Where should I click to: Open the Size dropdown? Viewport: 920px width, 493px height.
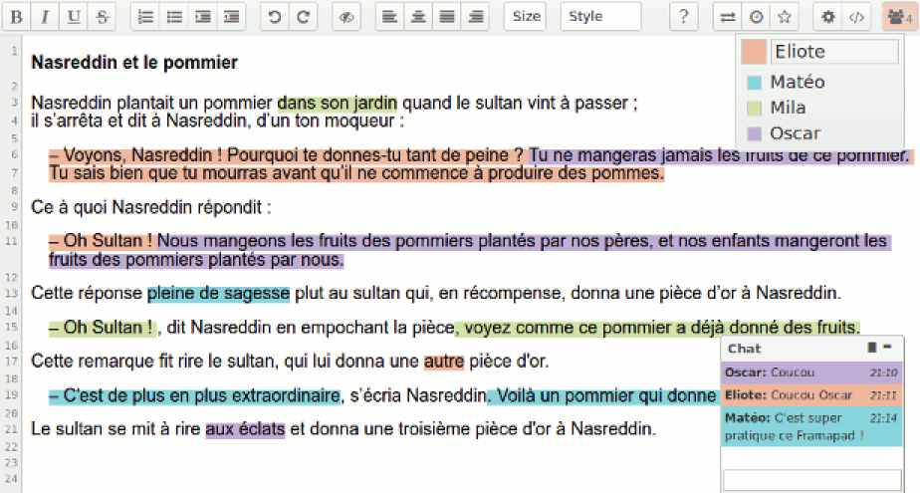pos(525,16)
